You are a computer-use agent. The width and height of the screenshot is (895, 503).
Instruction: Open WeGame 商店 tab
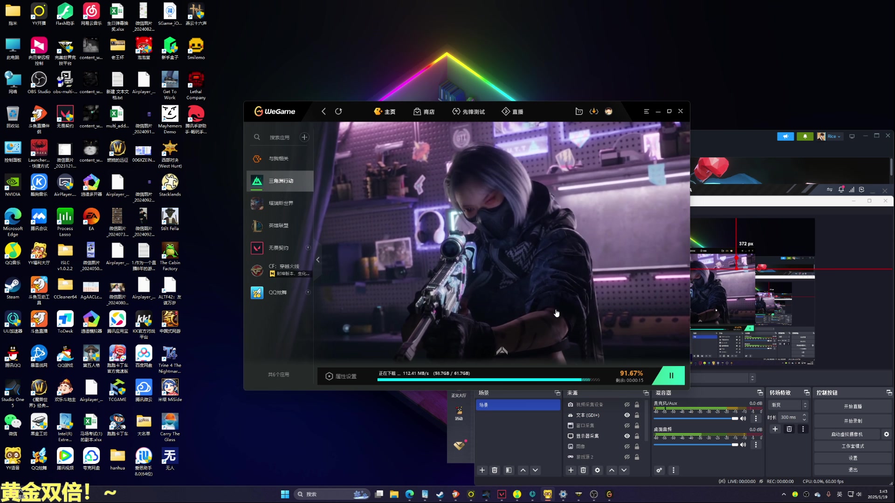424,112
